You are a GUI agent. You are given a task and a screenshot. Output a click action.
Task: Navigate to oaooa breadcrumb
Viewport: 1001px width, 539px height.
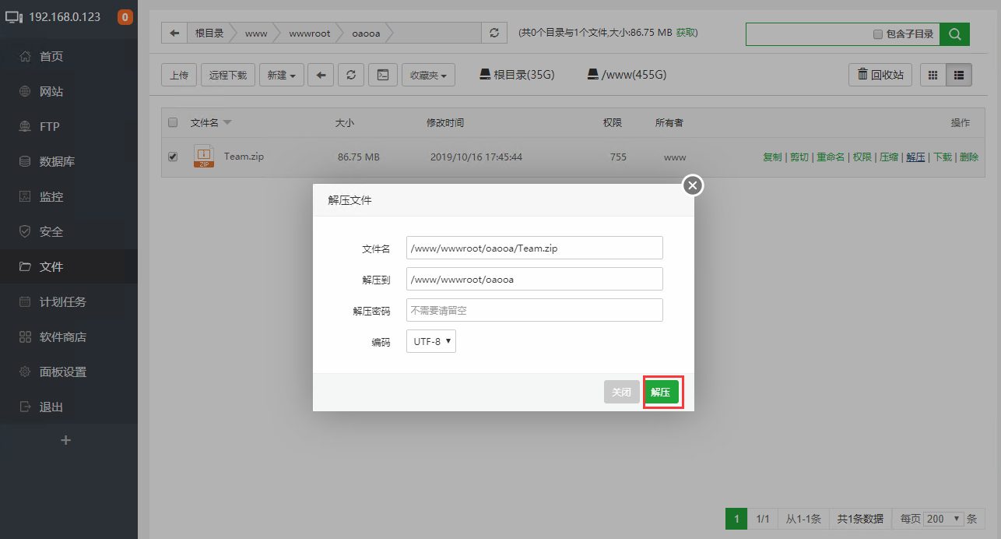(x=365, y=33)
